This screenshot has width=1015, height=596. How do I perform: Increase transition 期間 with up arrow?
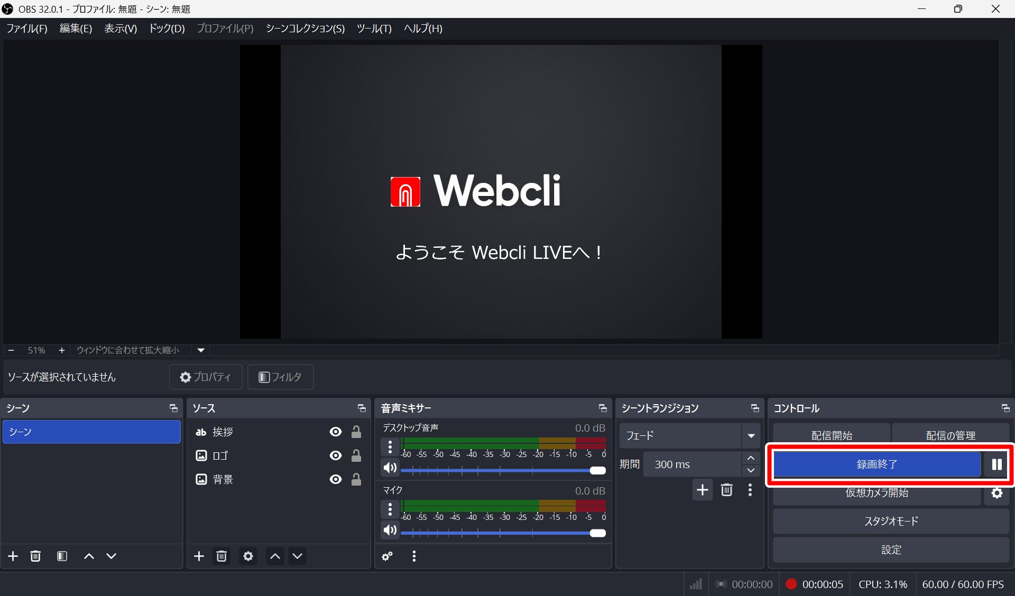coord(751,458)
